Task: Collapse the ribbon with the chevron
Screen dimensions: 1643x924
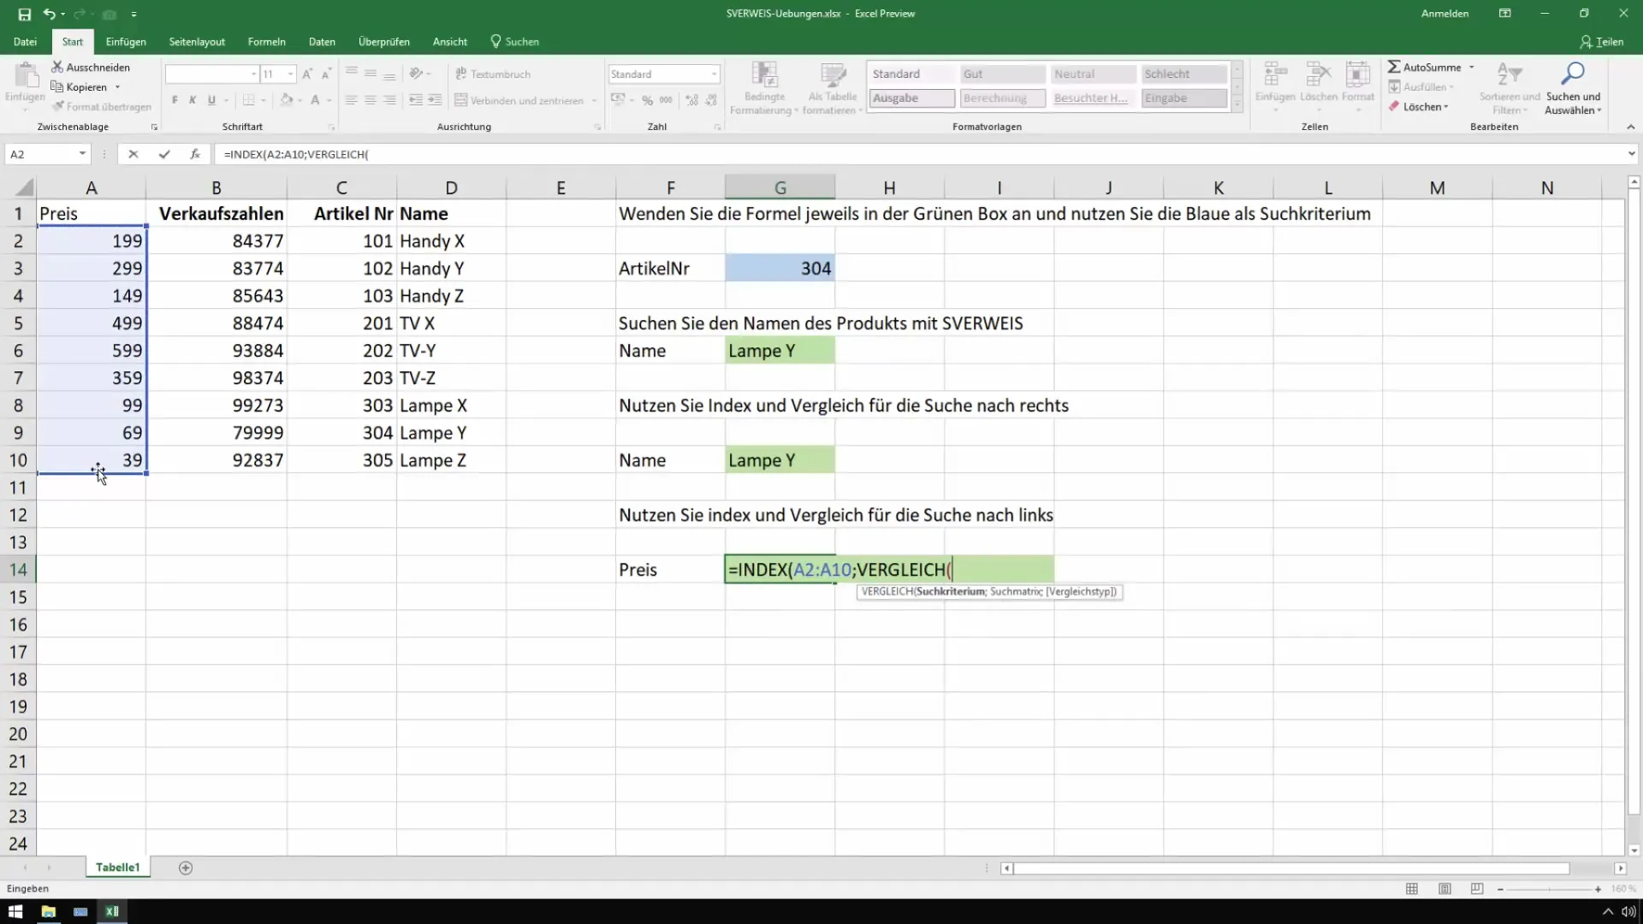Action: tap(1630, 127)
